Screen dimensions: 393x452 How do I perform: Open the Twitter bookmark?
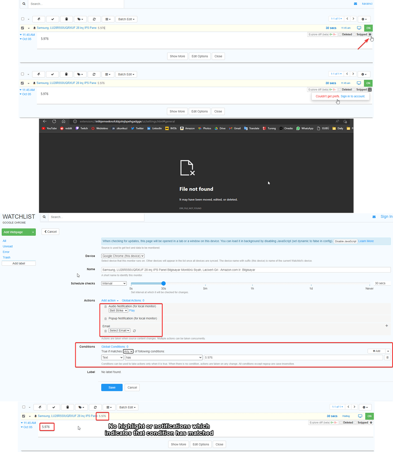[x=137, y=128]
